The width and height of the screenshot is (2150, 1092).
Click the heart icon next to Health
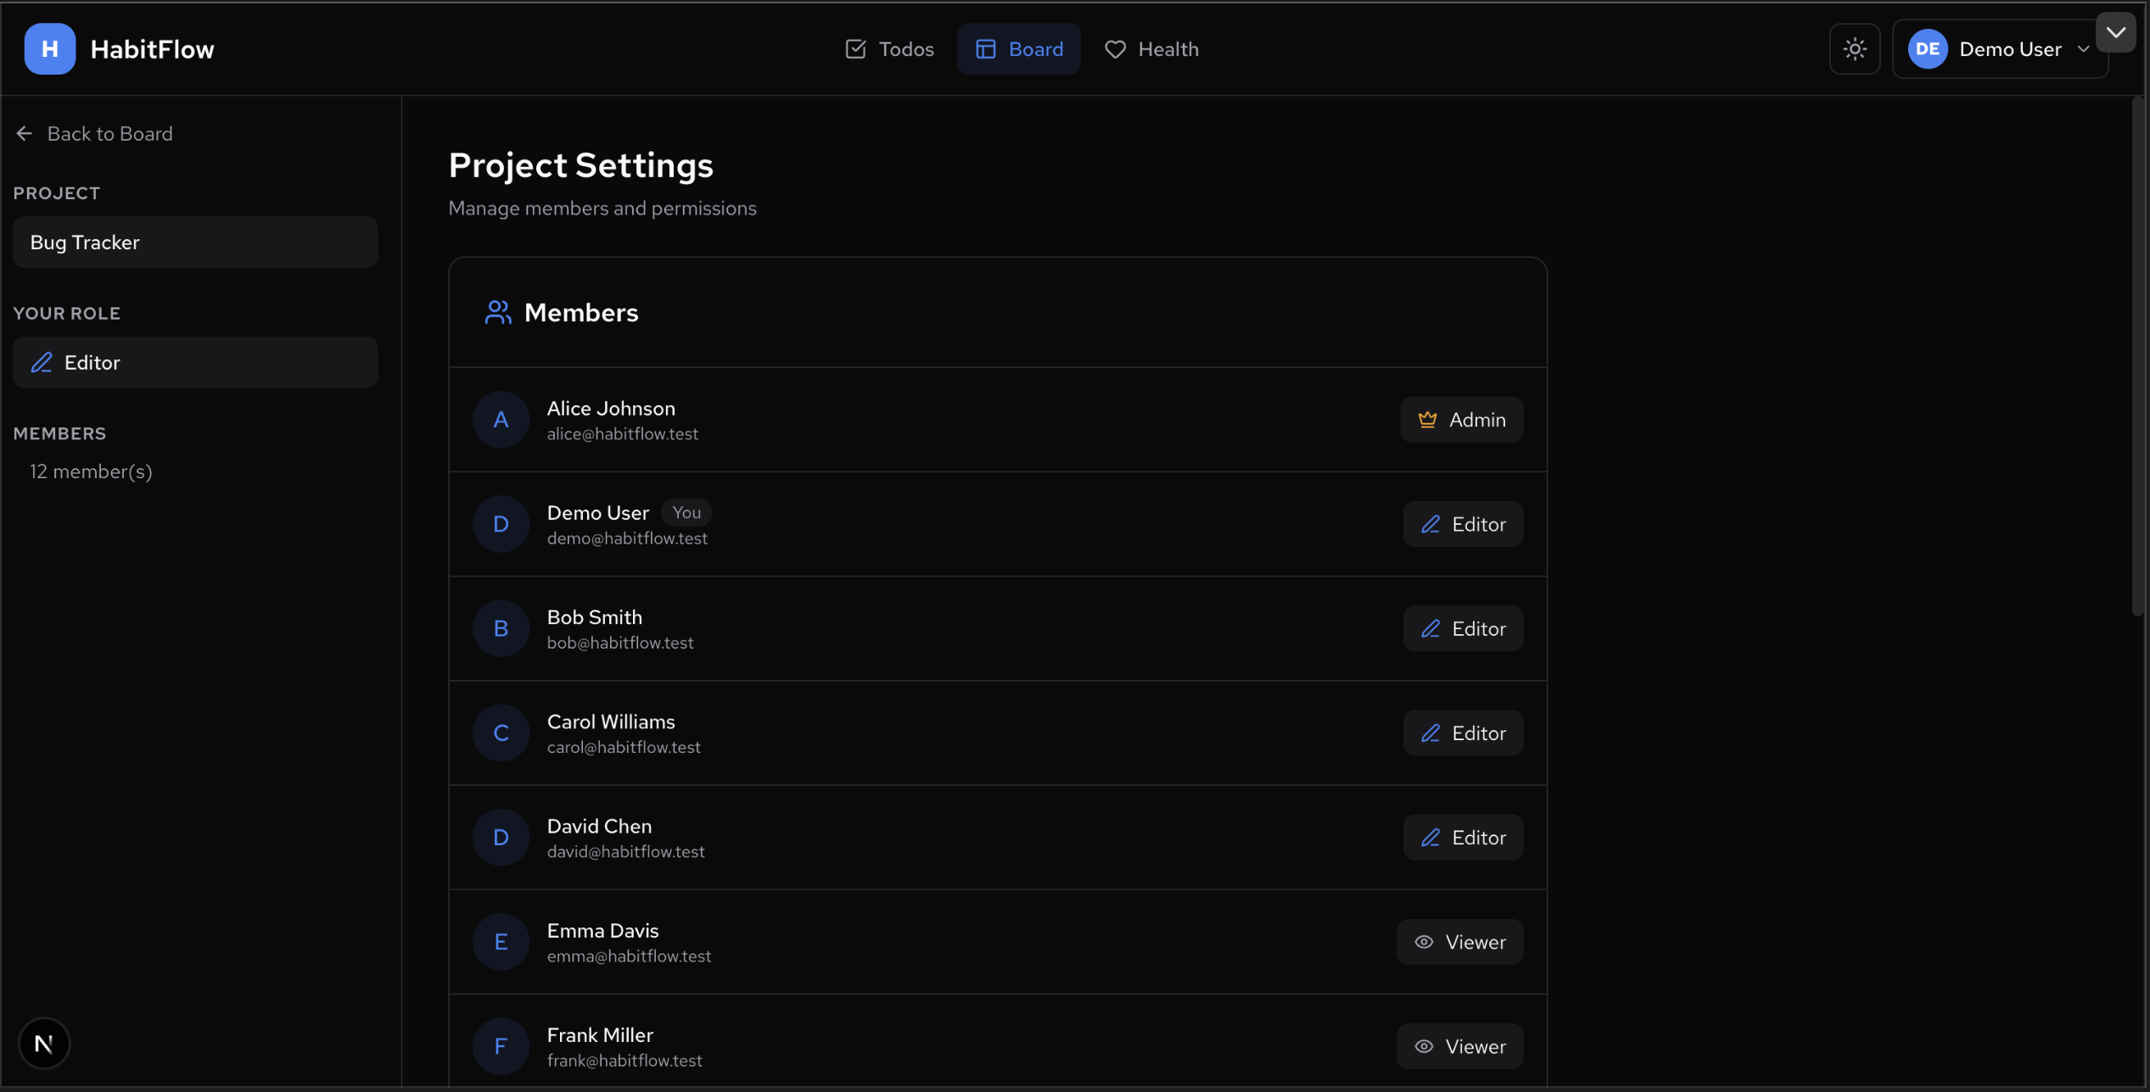click(x=1114, y=48)
